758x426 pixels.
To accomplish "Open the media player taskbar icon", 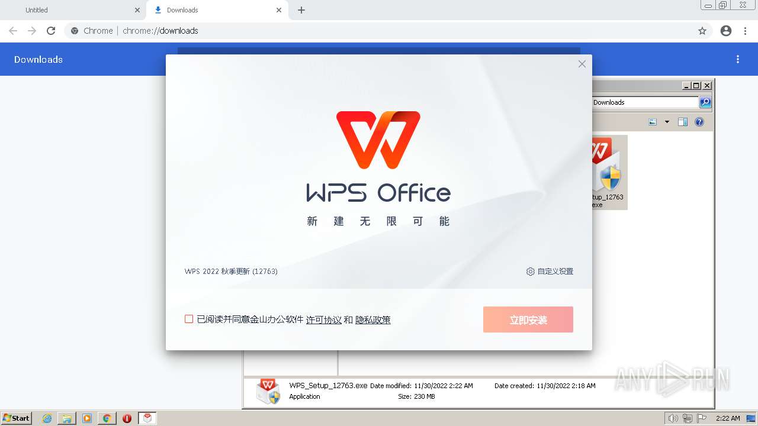I will (87, 418).
